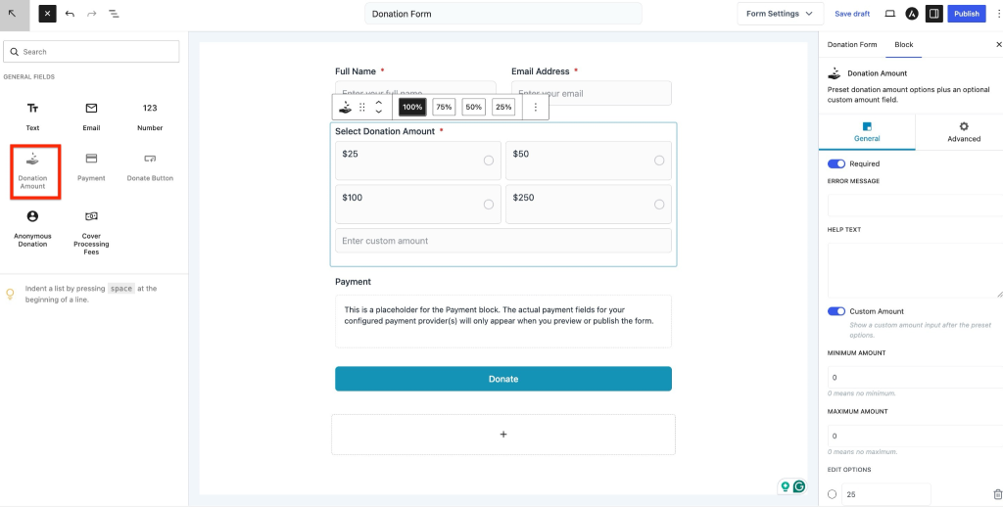The image size is (1003, 507).
Task: Select the $50 donation radio option
Action: pyautogui.click(x=659, y=161)
